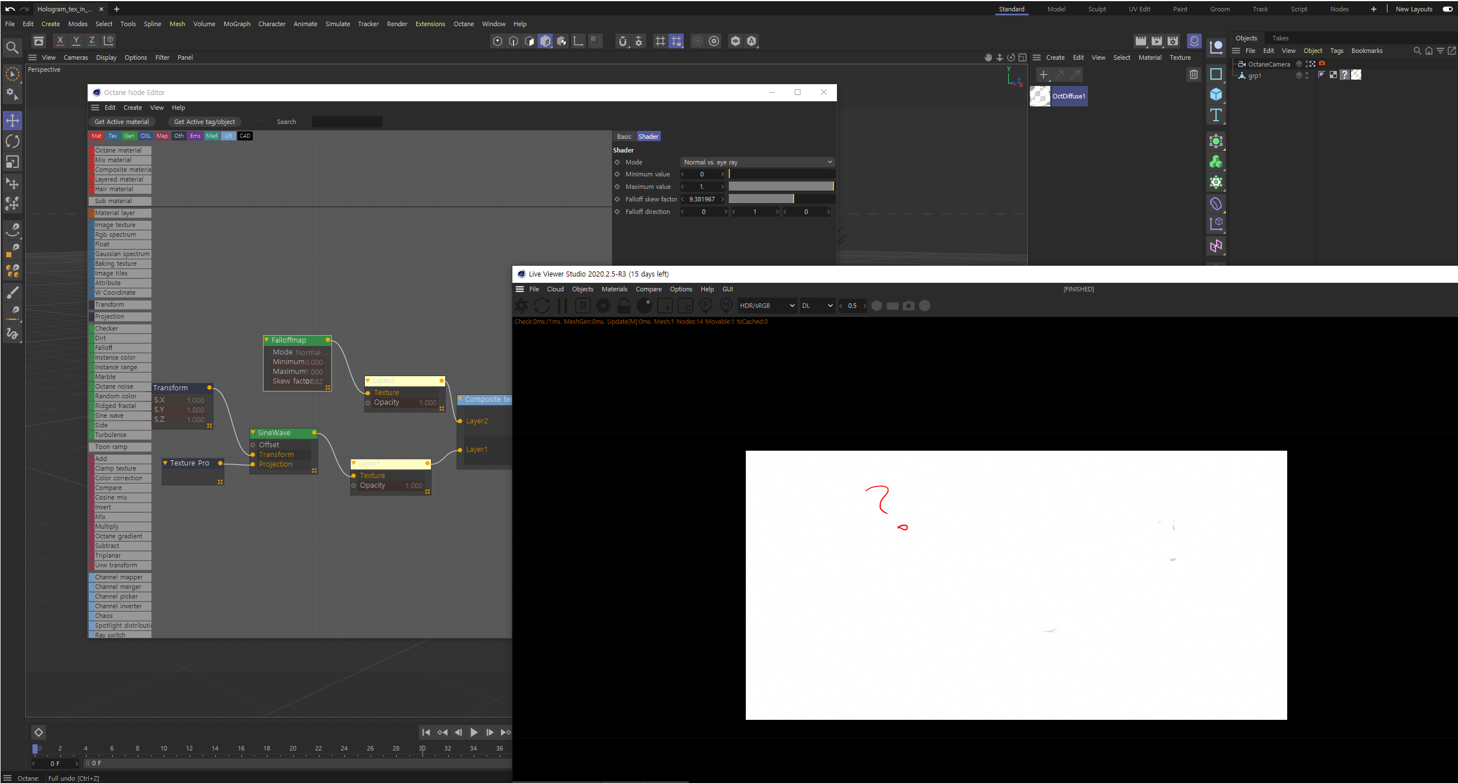Click the Get Active tag/object button
Screen dimensions: 1458x783
[x=204, y=122]
